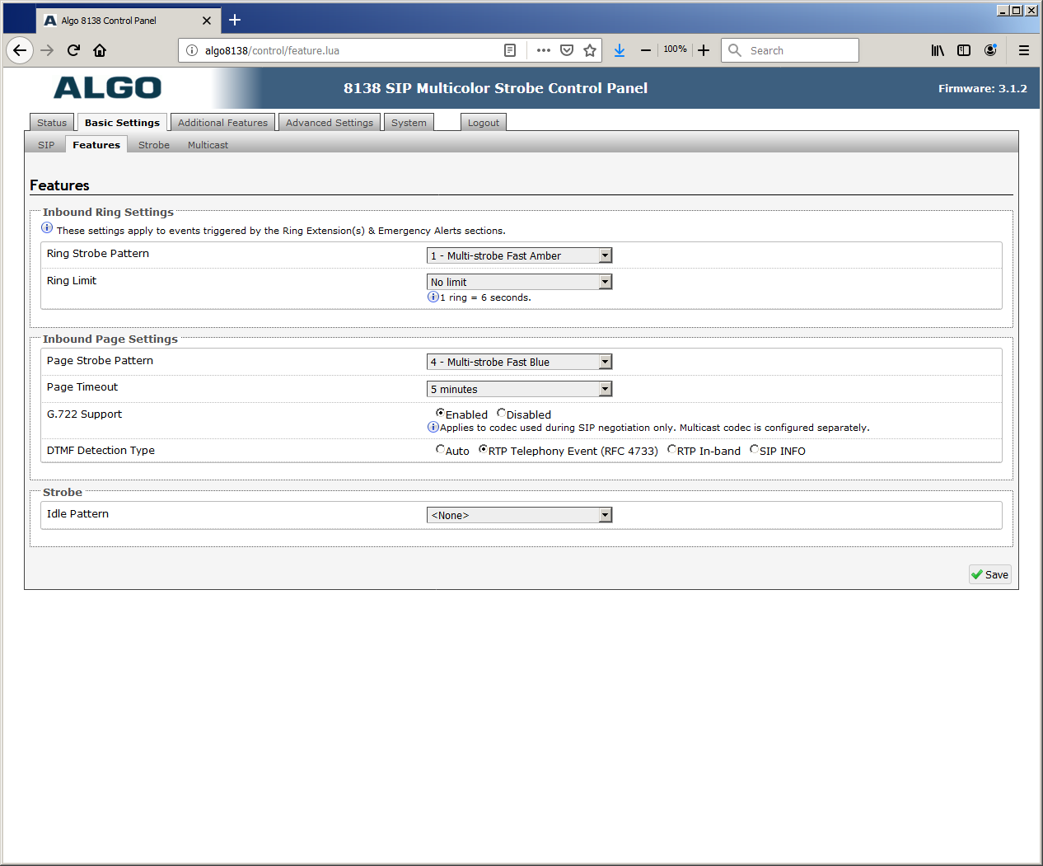Image resolution: width=1043 pixels, height=866 pixels.
Task: Open the Ring Strobe Pattern dropdown
Action: pyautogui.click(x=519, y=256)
